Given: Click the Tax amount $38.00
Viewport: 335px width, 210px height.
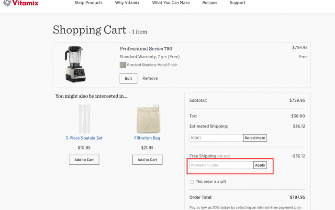Looking at the screenshot, I should [298, 116].
